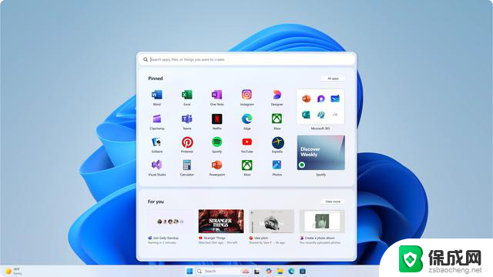Click the Start menu search field
The height and width of the screenshot is (277, 493).
point(246,59)
